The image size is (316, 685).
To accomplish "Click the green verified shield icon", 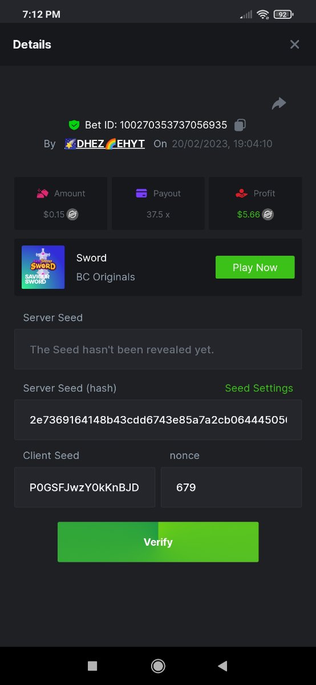I will pyautogui.click(x=74, y=125).
